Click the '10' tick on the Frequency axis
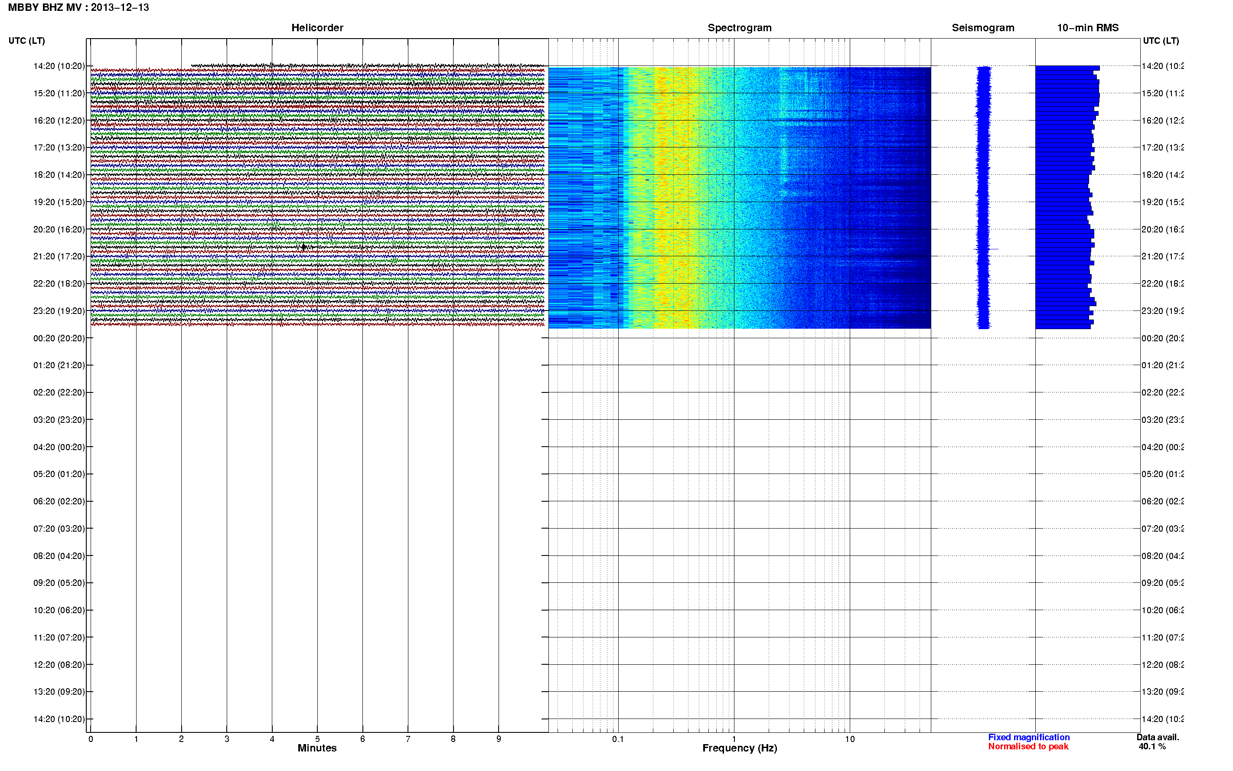This screenshot has width=1233, height=771. click(x=850, y=739)
